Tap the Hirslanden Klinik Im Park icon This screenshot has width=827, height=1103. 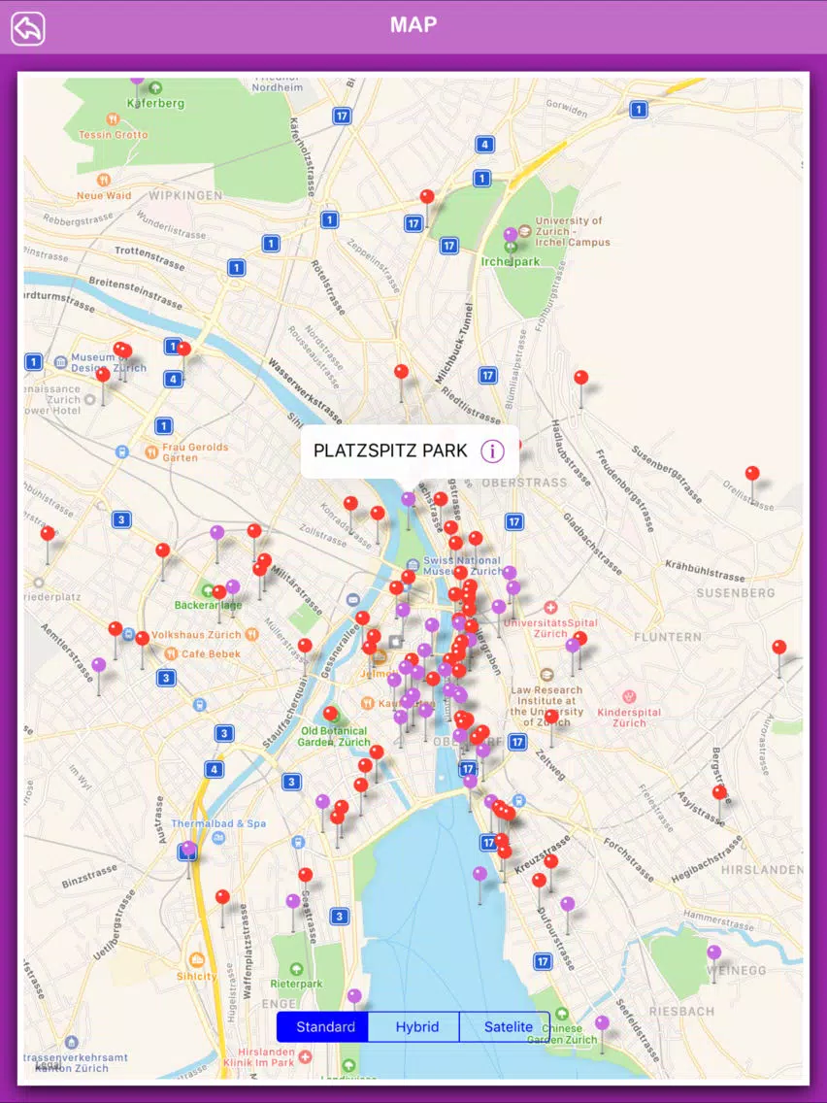305,1056
